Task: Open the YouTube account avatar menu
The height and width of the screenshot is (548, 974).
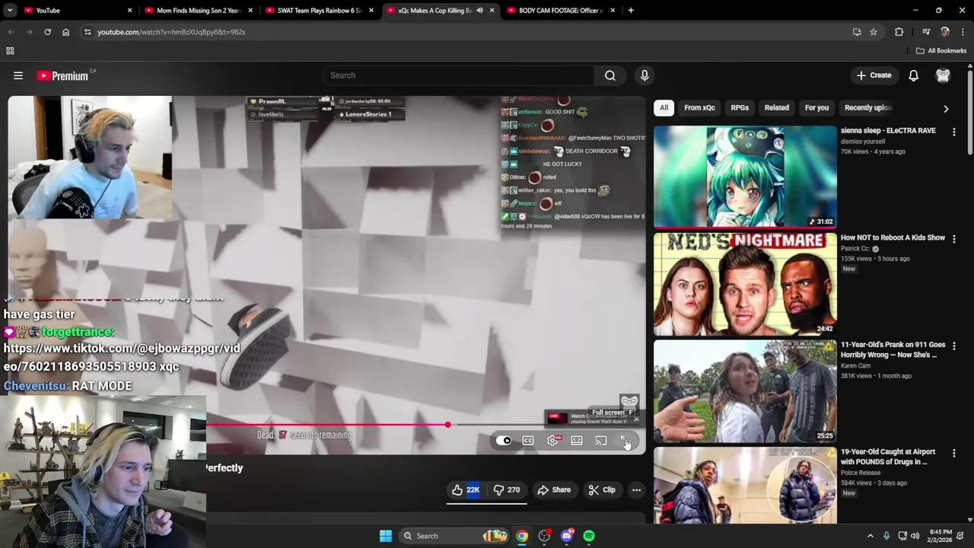Action: pos(943,75)
